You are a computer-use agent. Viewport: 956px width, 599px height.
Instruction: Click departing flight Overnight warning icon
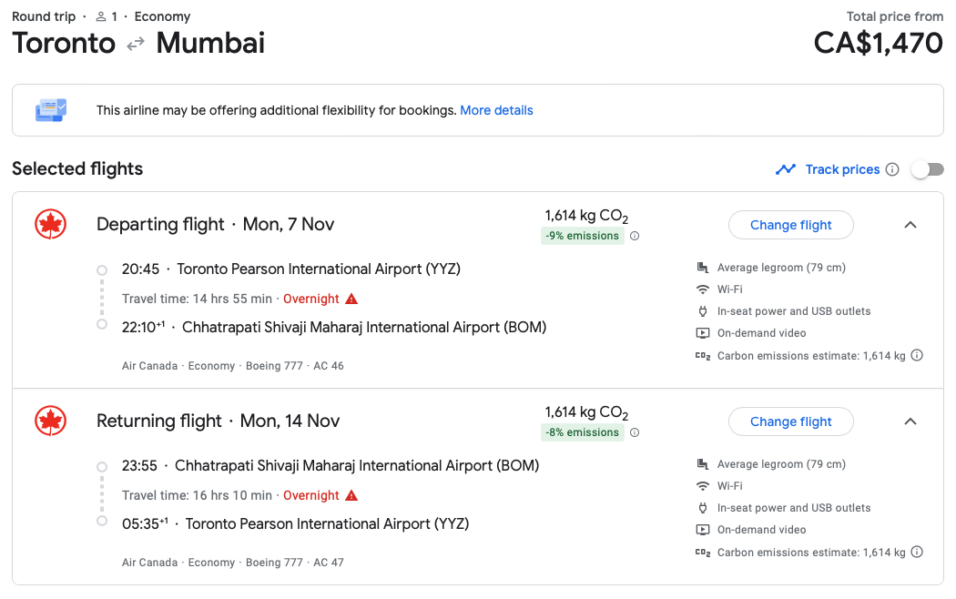pyautogui.click(x=351, y=299)
